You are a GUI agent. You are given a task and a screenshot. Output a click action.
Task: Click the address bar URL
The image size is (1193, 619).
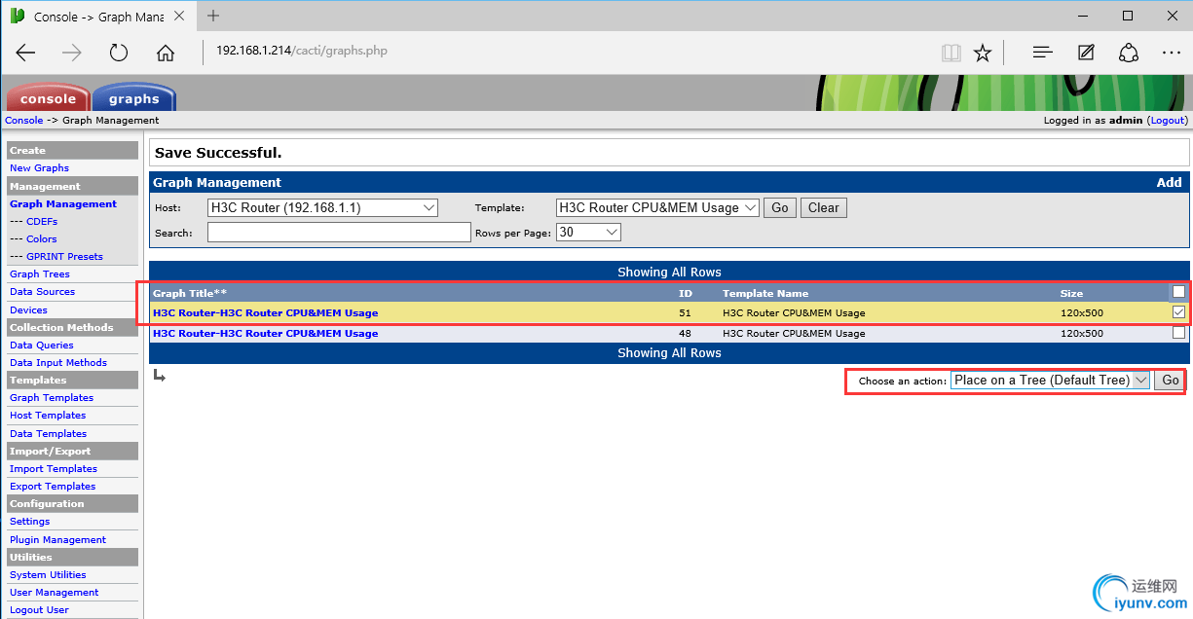point(302,51)
